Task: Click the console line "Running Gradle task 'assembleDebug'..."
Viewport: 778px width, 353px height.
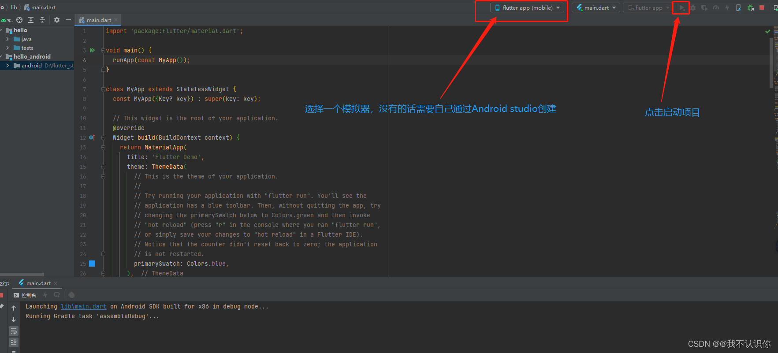Action: pyautogui.click(x=92, y=316)
